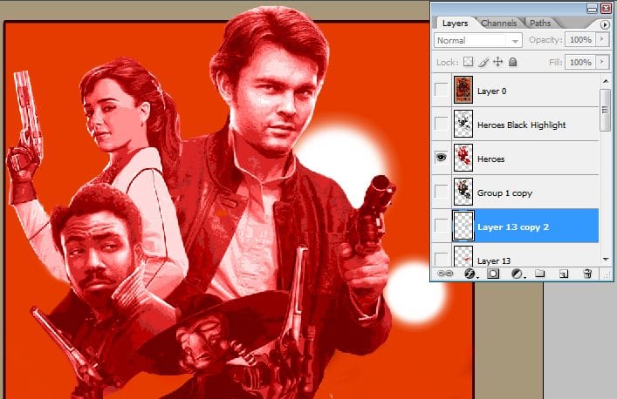Click the link layers icon
Screen dimensions: 617x399
click(x=445, y=274)
